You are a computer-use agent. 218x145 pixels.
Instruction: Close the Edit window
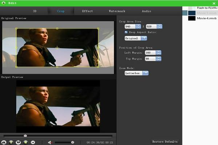(x=214, y=3)
